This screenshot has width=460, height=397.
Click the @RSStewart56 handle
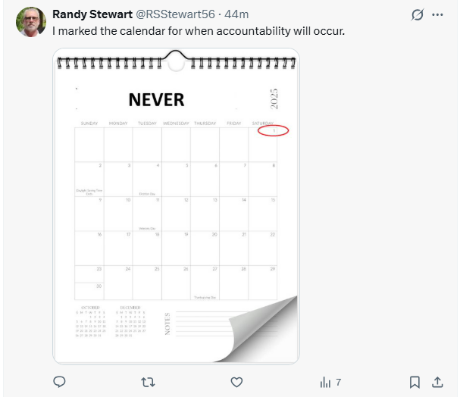coord(174,15)
